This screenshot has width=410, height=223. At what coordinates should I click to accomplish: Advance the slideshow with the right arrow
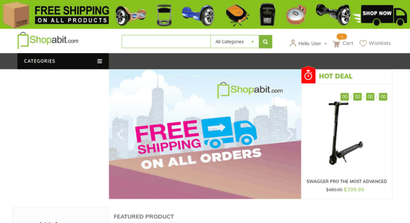coord(290,134)
